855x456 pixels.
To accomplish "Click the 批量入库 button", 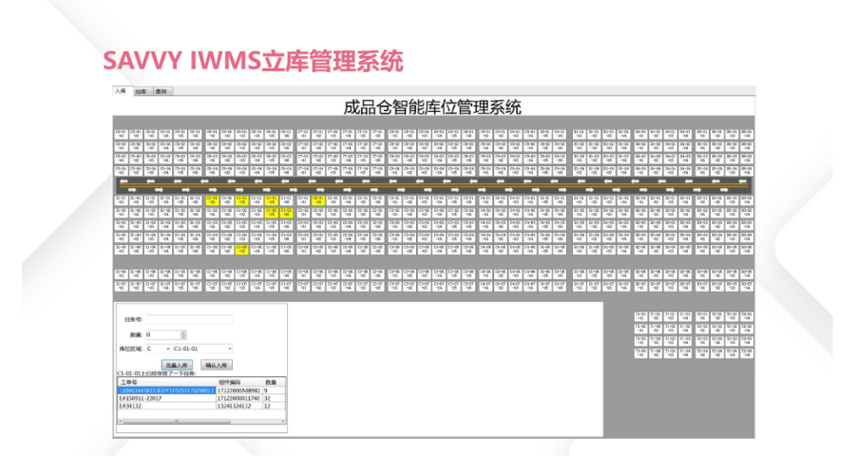I will tap(178, 365).
